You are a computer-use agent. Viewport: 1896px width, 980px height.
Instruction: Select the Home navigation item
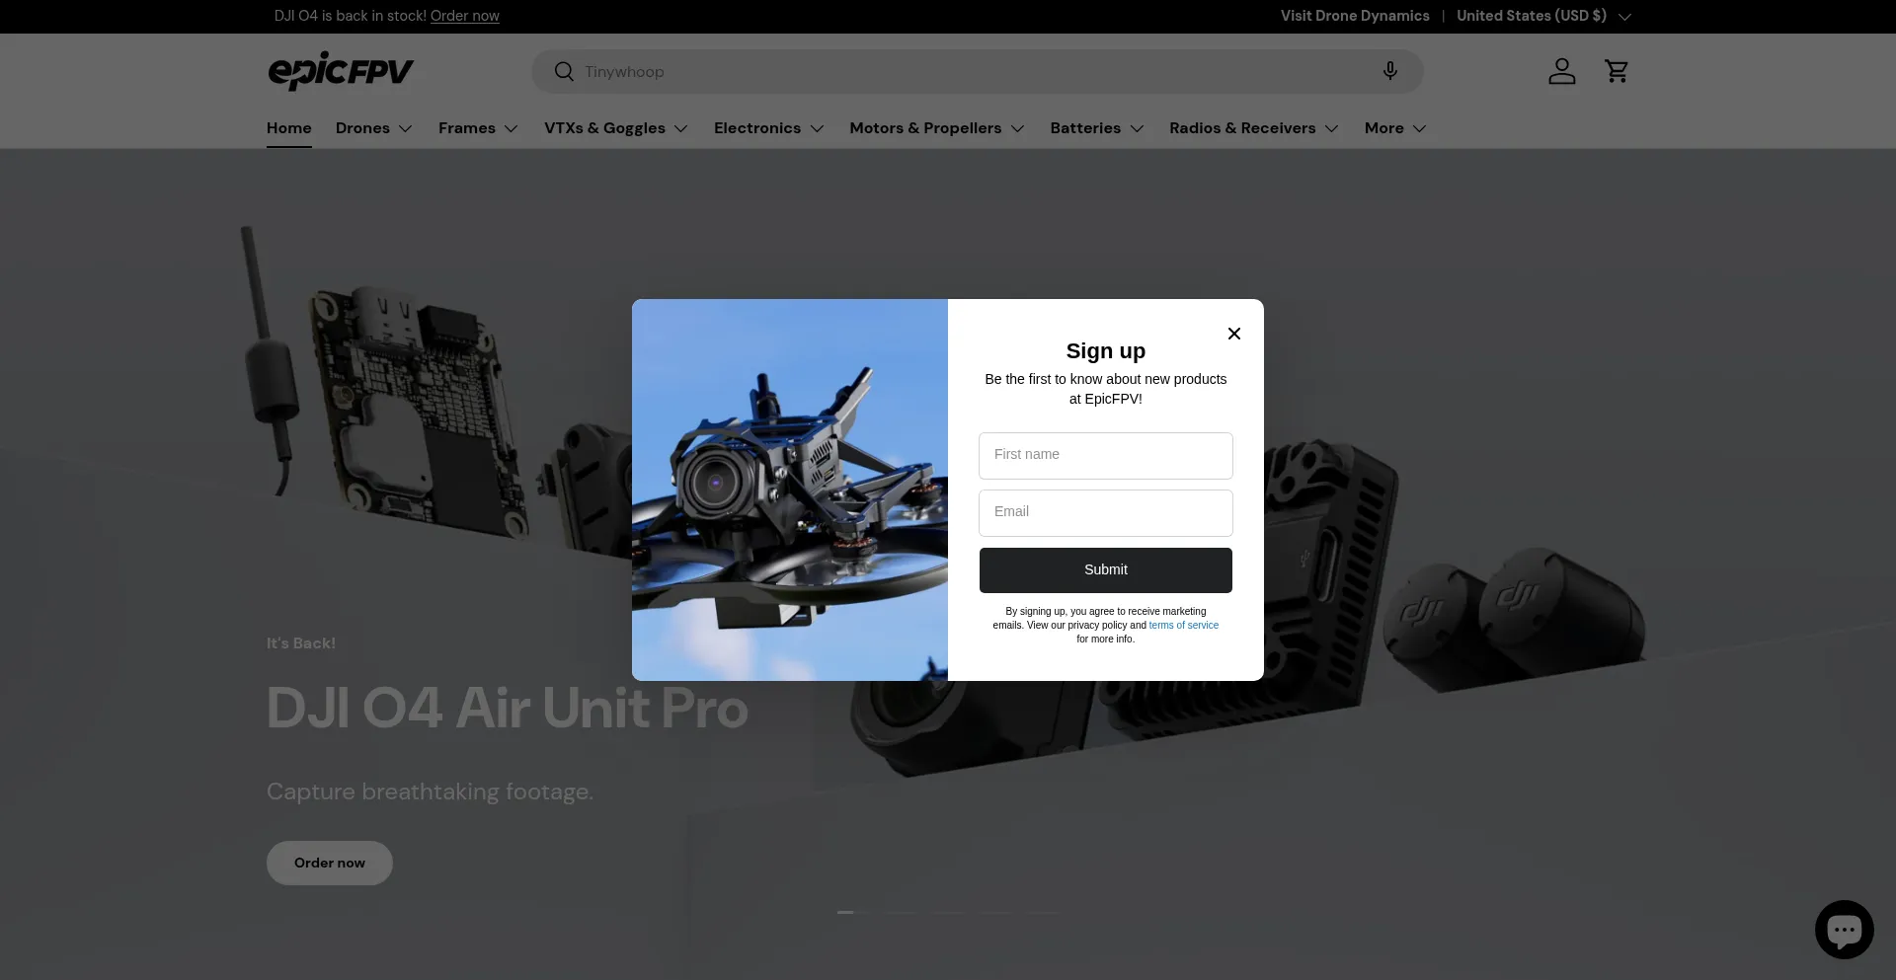tap(288, 128)
